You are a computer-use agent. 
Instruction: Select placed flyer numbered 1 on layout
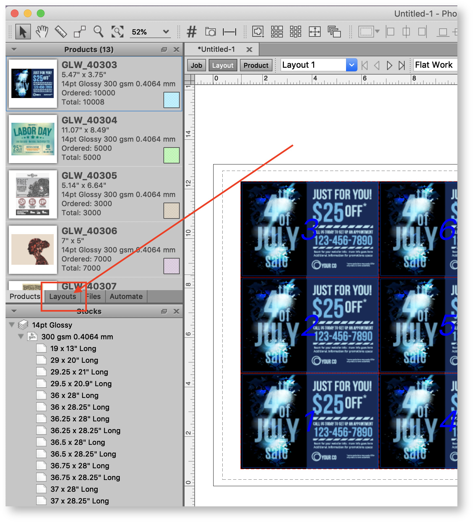click(x=310, y=421)
